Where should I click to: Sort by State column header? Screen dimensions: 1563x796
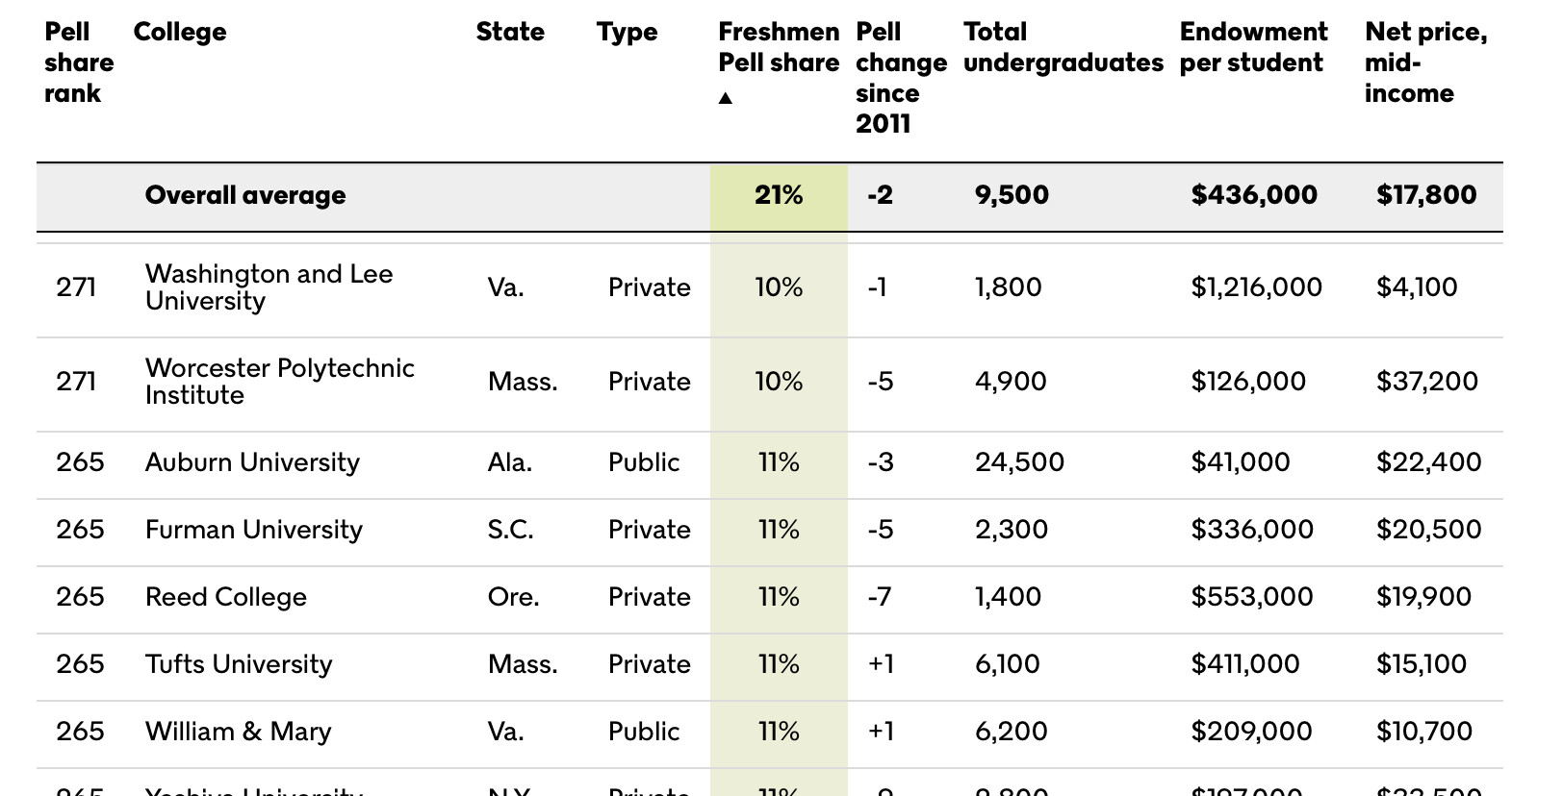[x=510, y=32]
